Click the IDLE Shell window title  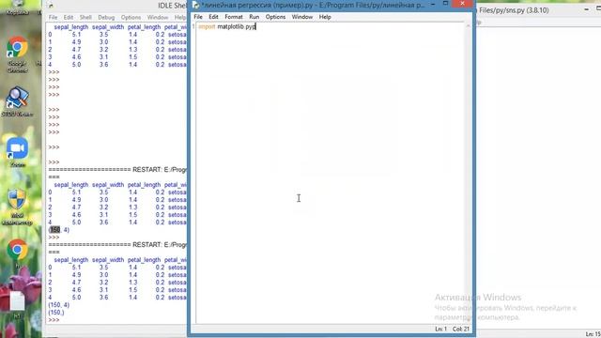172,6
